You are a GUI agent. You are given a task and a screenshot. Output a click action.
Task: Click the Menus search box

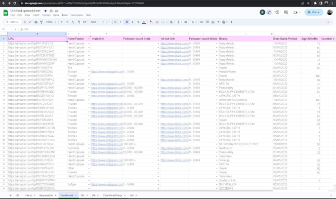13,22
